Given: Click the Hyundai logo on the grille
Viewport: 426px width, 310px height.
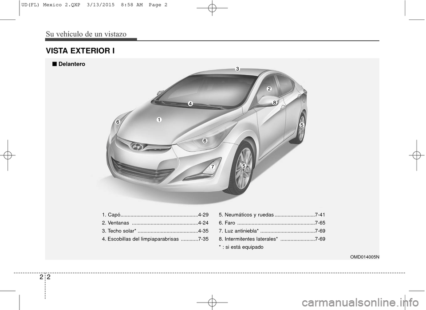Looking at the screenshot, I should [x=136, y=146].
